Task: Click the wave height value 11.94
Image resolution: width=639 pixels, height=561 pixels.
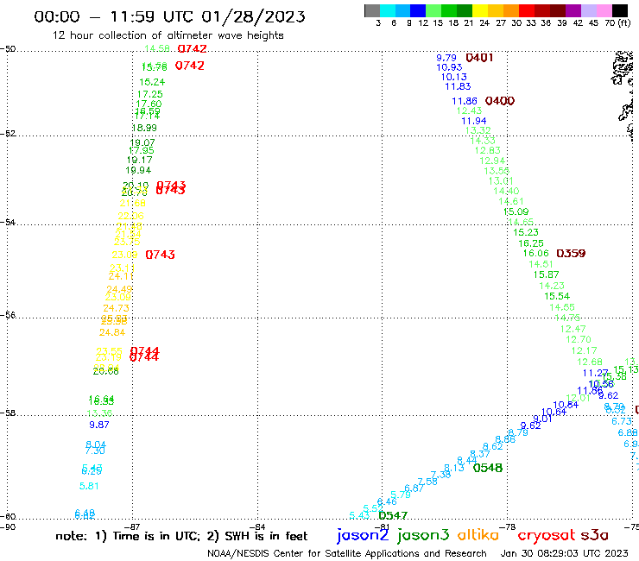Action: 473,121
